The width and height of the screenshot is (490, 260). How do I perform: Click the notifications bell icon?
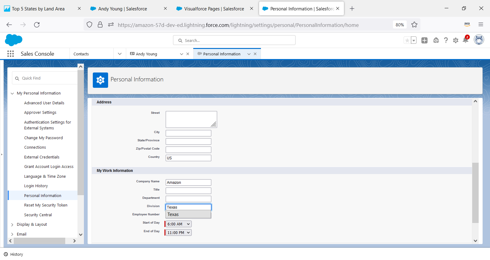click(x=466, y=40)
